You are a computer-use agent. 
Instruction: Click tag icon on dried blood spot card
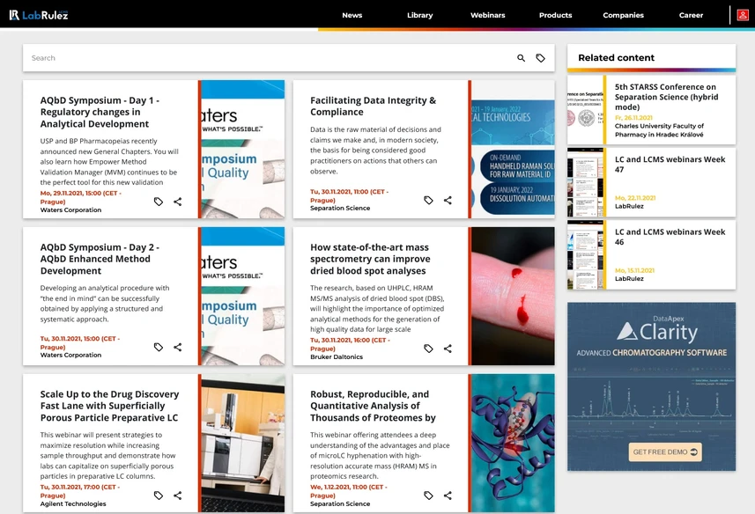428,349
